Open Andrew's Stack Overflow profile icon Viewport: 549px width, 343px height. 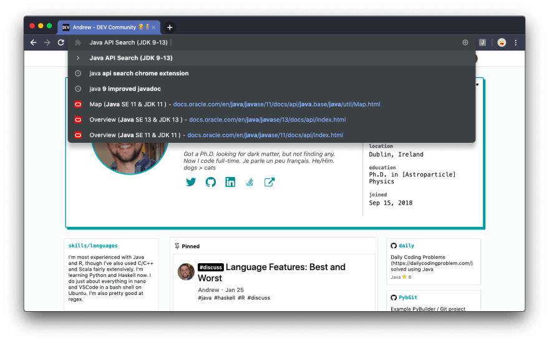pyautogui.click(x=250, y=182)
